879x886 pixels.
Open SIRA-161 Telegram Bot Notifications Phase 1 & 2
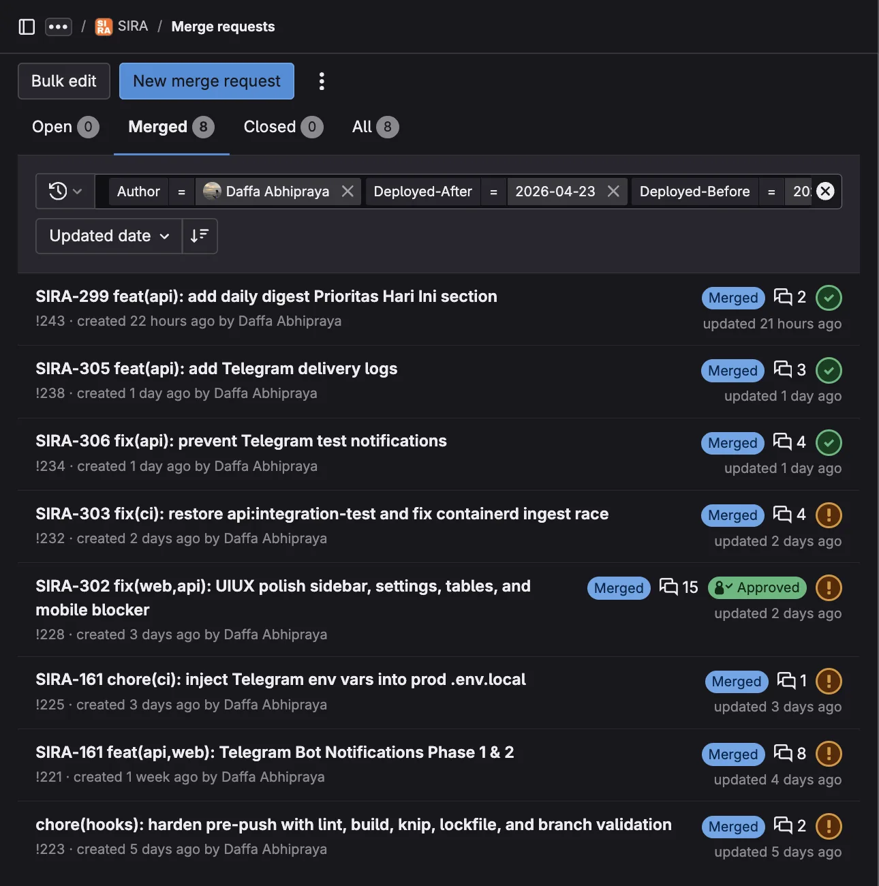pyautogui.click(x=275, y=752)
